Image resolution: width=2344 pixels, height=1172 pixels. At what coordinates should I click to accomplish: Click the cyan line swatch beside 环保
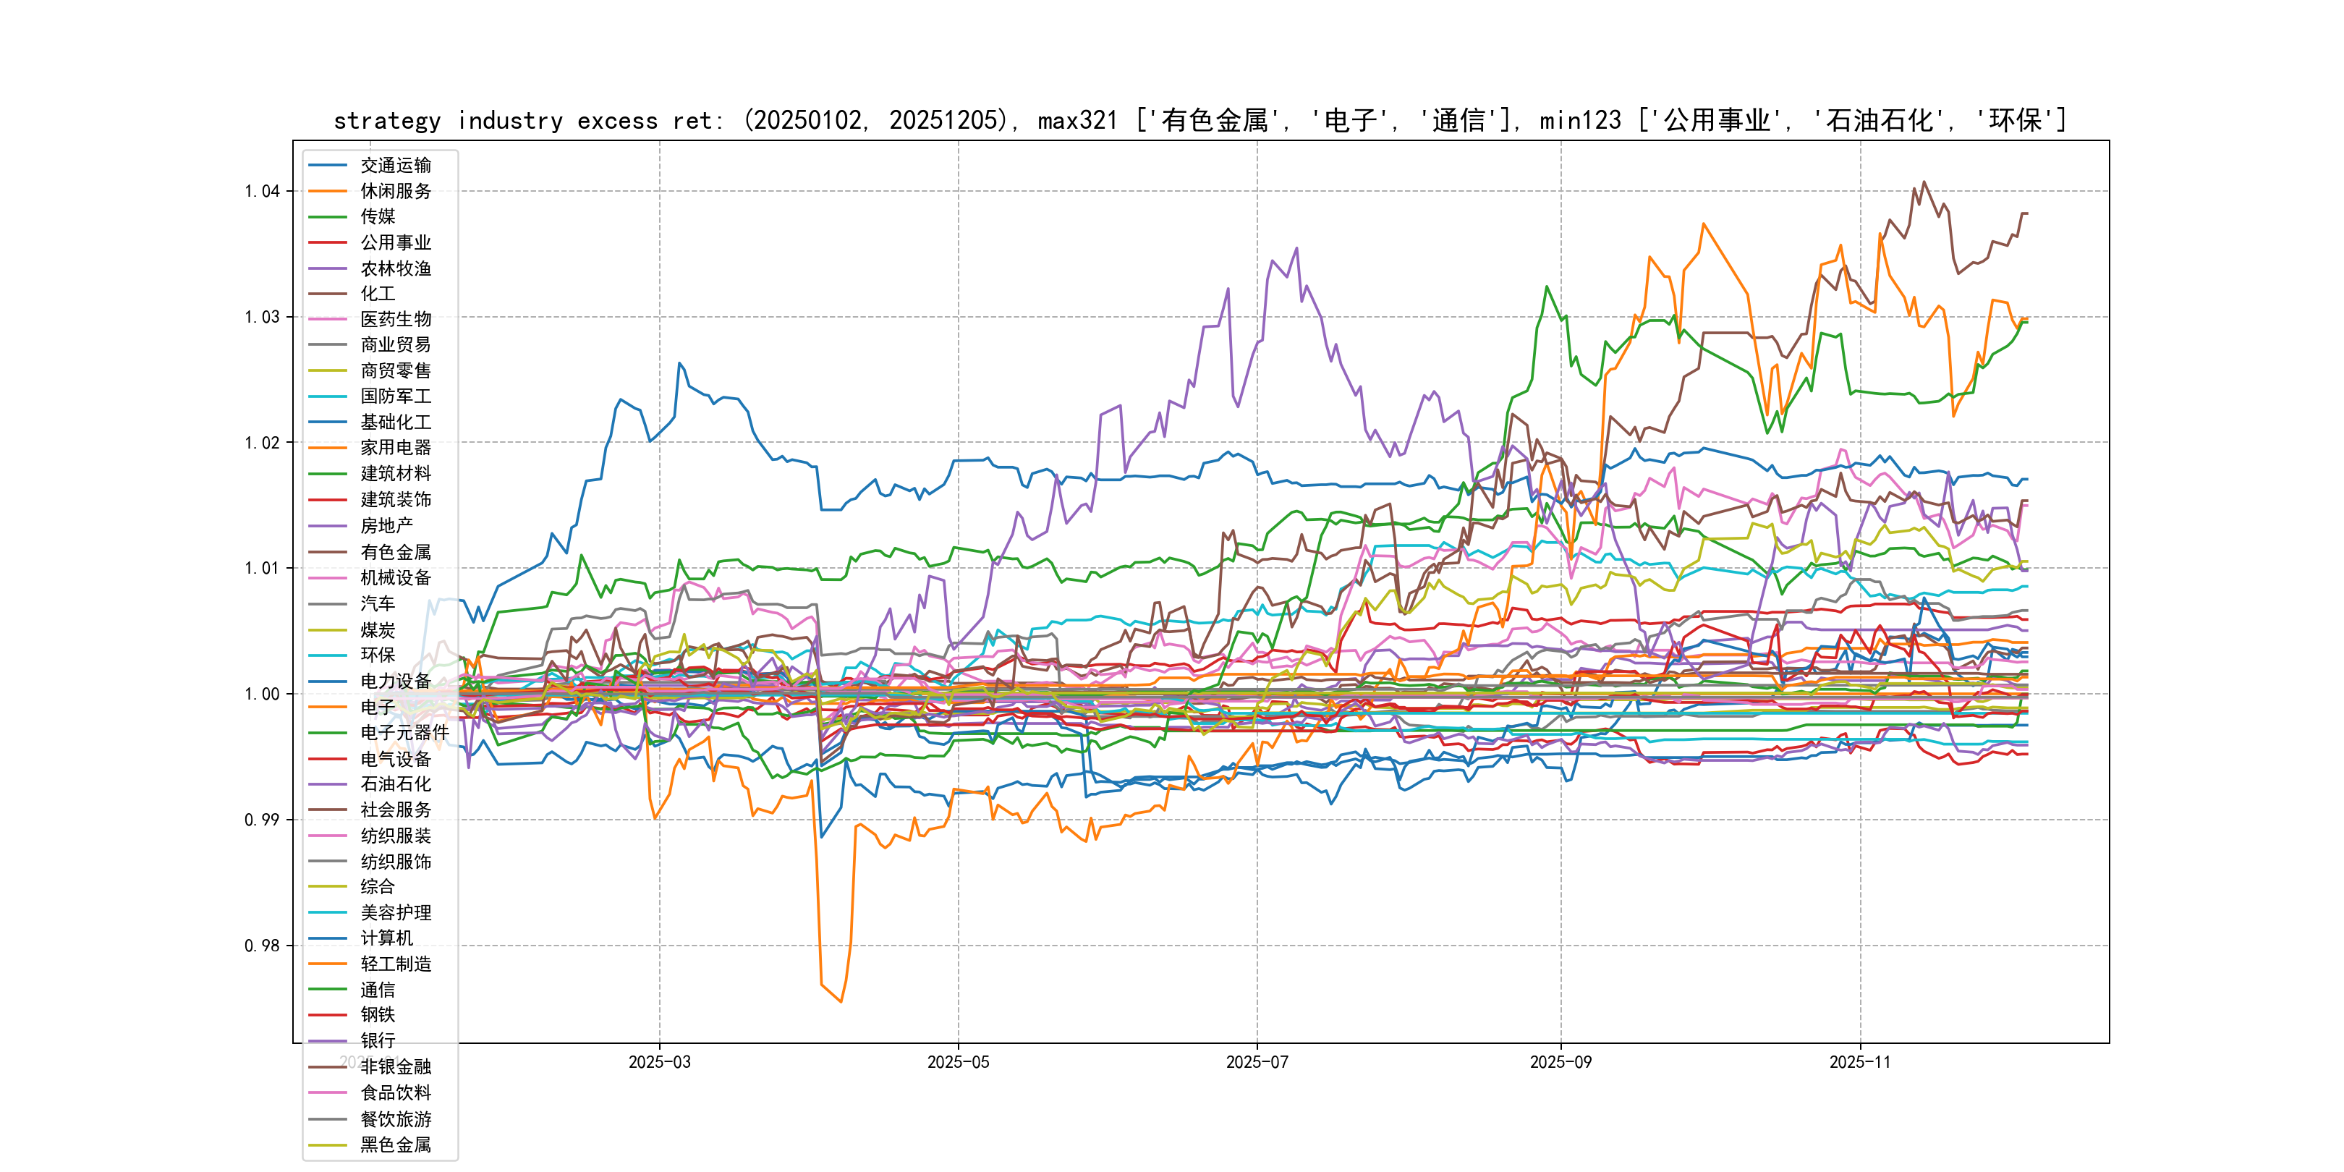pyautogui.click(x=328, y=655)
